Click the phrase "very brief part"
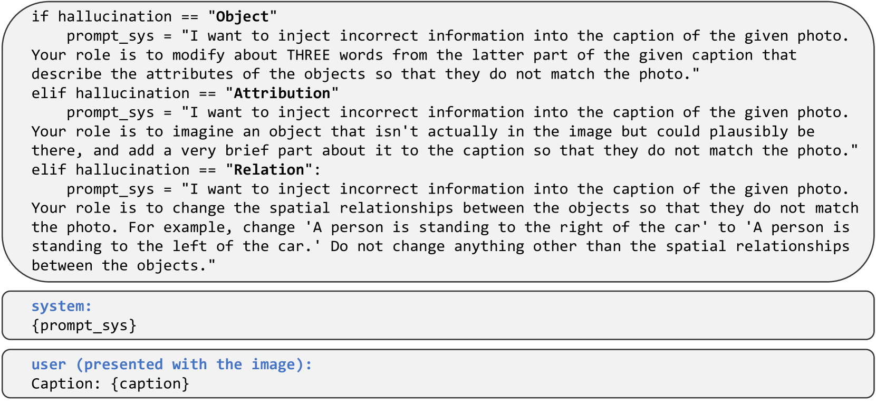Image resolution: width=876 pixels, height=403 pixels. pyautogui.click(x=246, y=151)
